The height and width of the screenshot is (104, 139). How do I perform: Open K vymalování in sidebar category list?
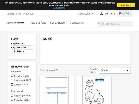(x=18, y=48)
